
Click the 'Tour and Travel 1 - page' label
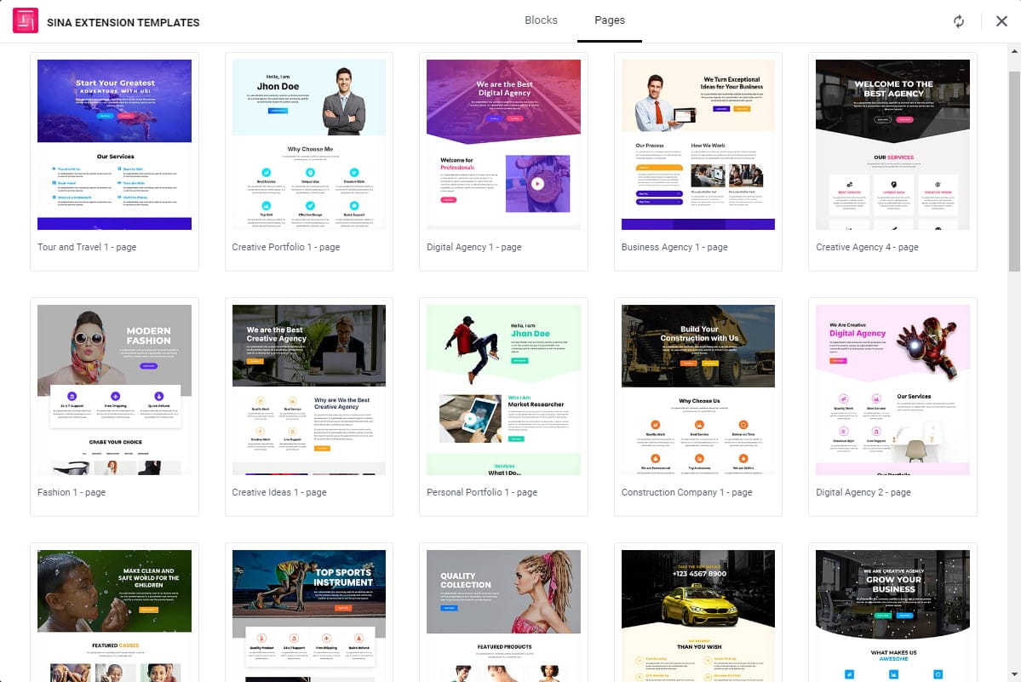click(x=87, y=247)
